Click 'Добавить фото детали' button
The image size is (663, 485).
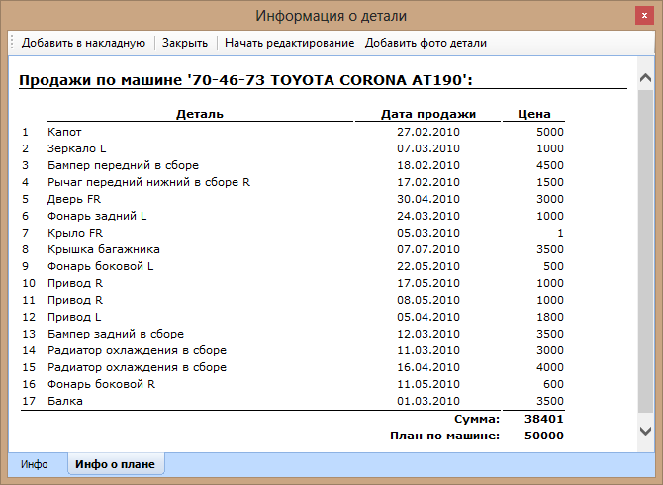click(426, 43)
